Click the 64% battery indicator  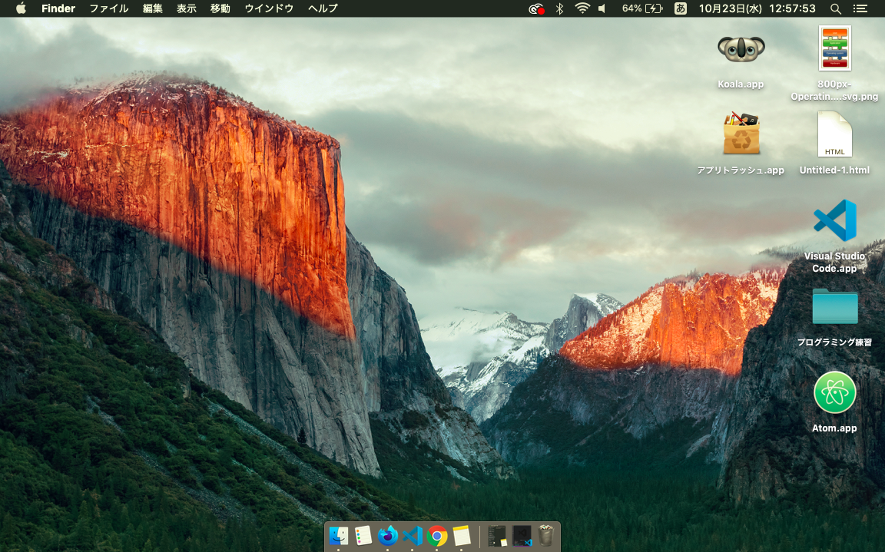click(x=641, y=8)
